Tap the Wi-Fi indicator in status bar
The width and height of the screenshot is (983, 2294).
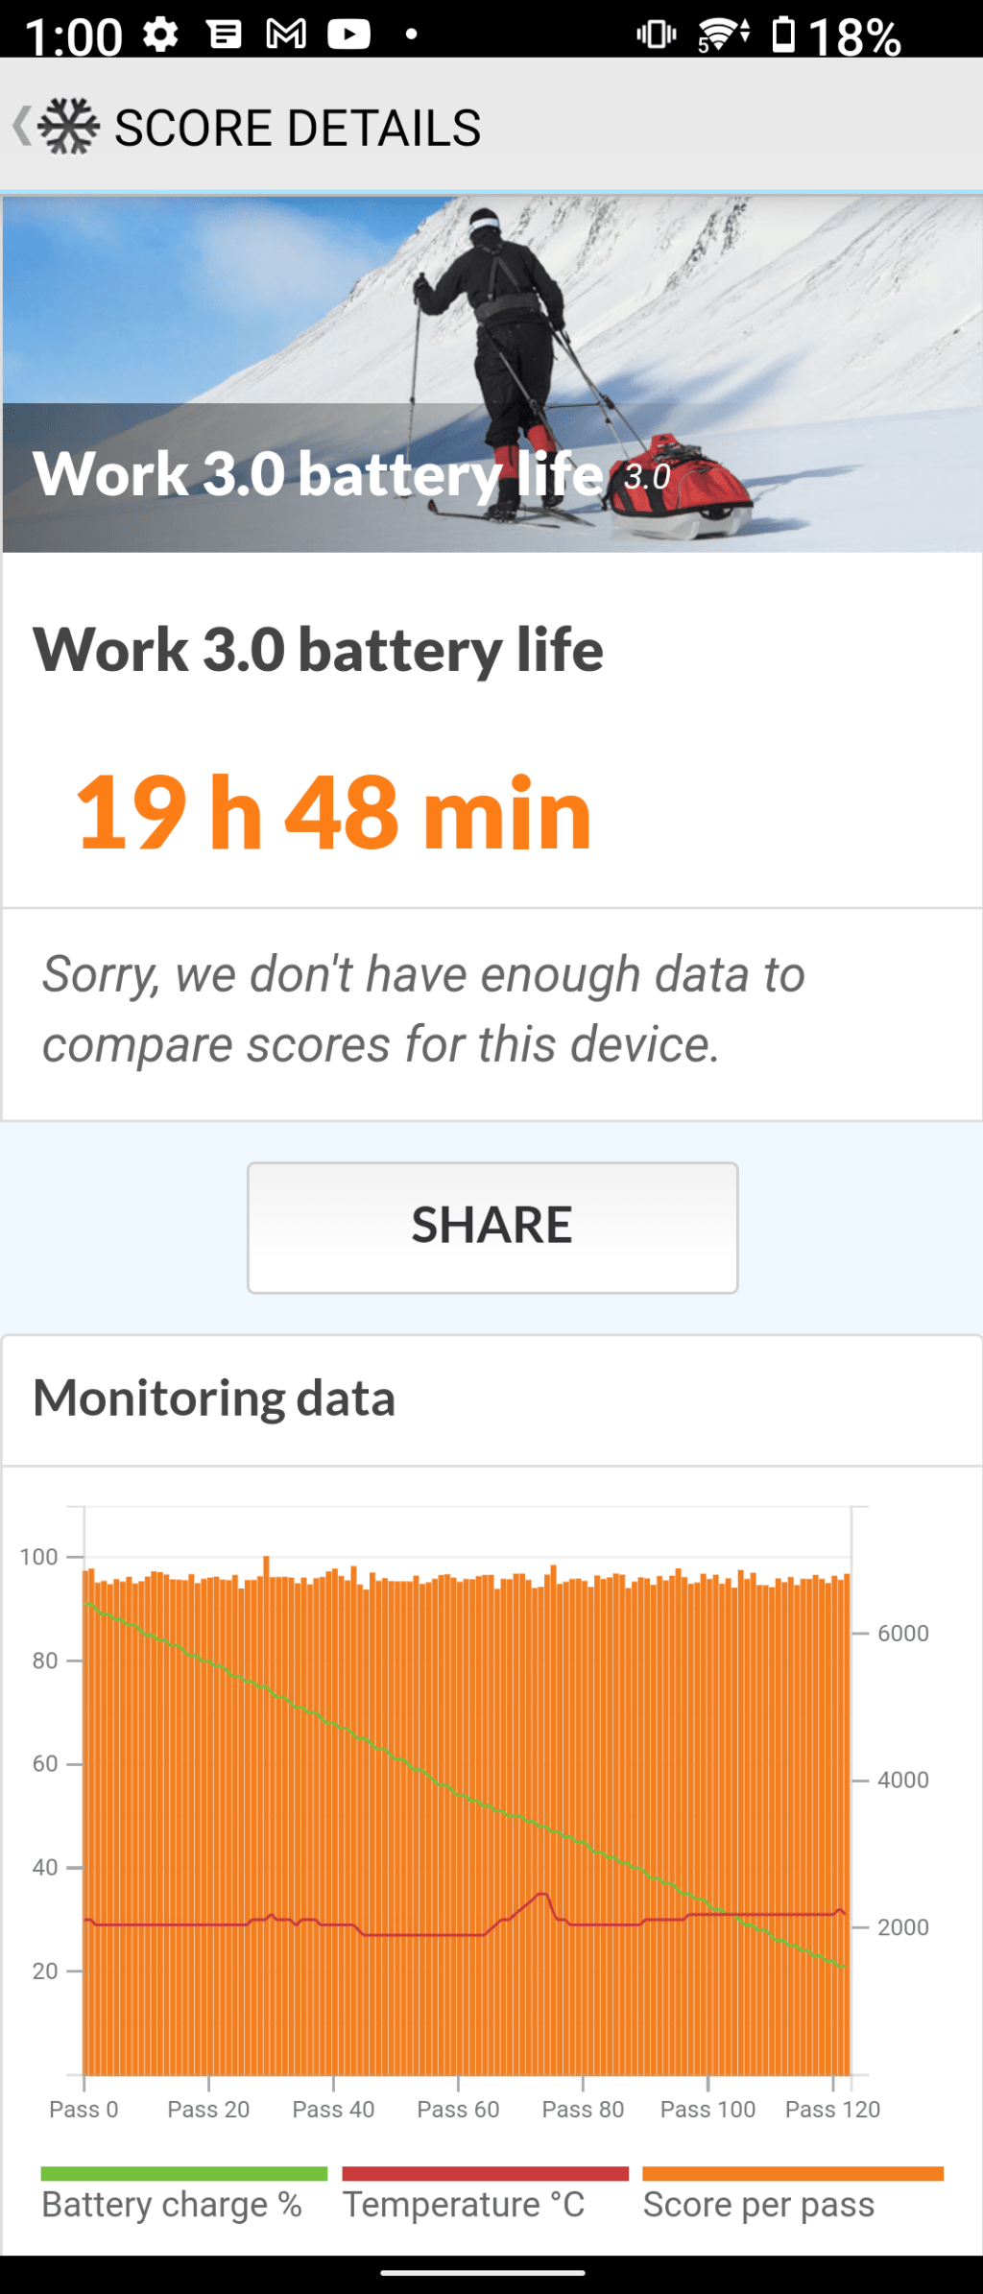coord(723,35)
